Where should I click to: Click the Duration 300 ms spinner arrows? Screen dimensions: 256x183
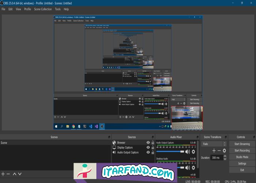(x=224, y=158)
